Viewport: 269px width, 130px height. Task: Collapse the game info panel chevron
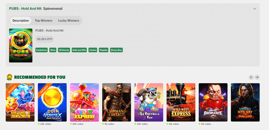[x=255, y=9]
